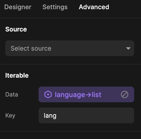Click the Source section heading

[16, 29]
